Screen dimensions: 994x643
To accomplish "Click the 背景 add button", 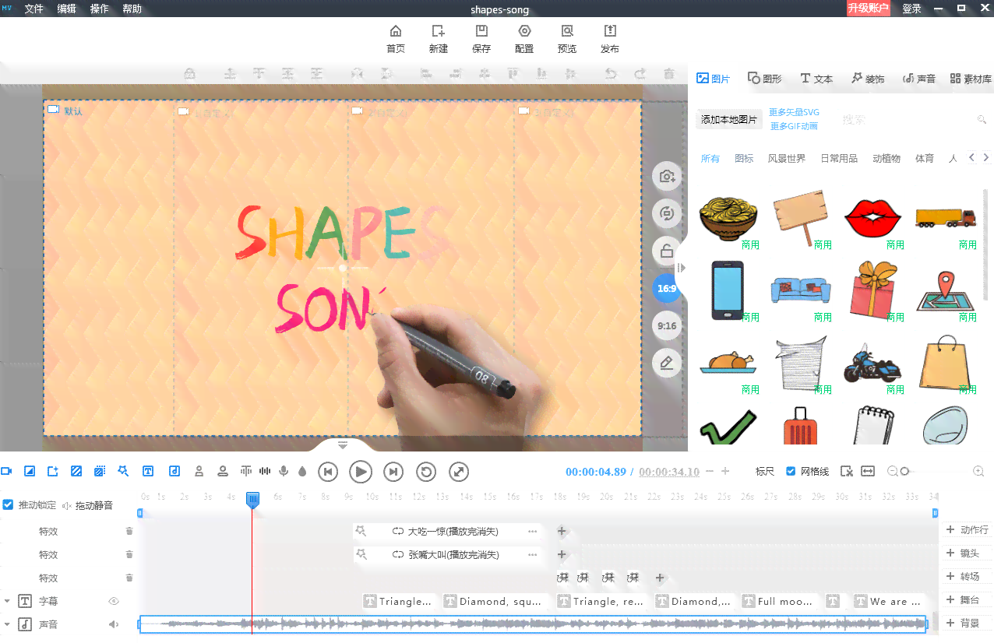I will [x=967, y=624].
